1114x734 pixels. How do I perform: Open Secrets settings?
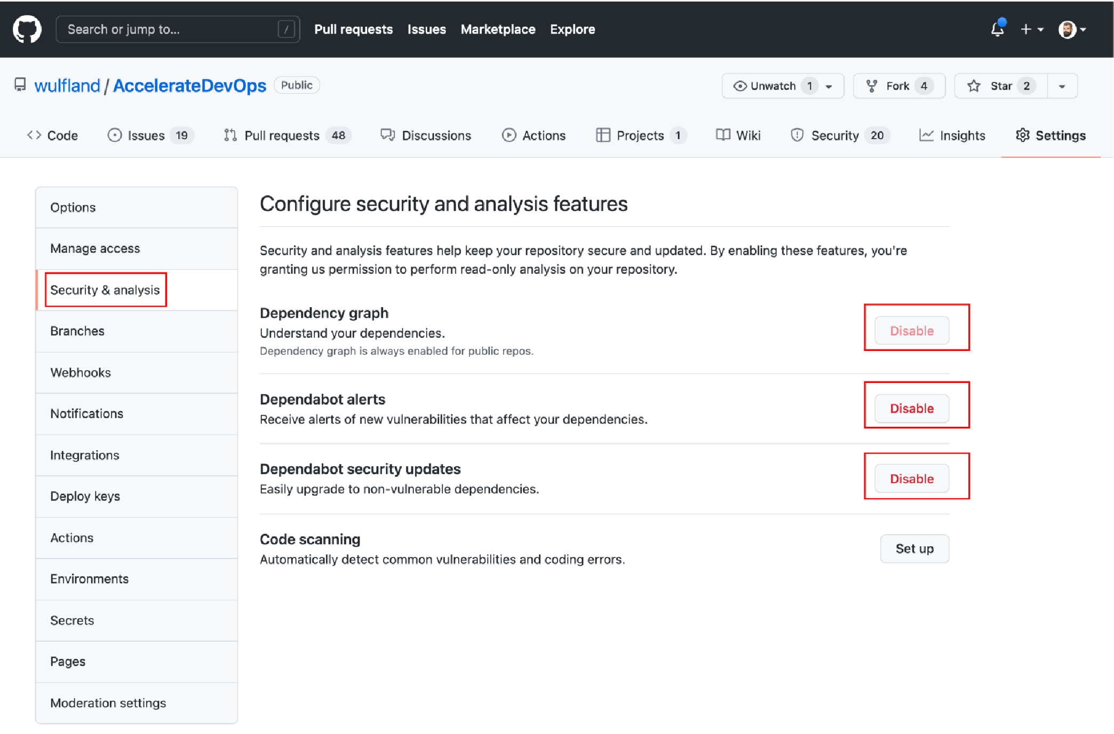[137, 620]
